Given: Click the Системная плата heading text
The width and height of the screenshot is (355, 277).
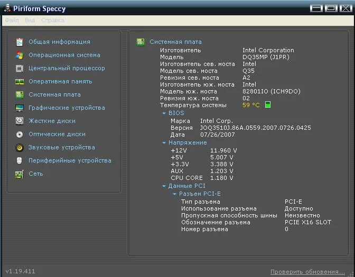Looking at the screenshot, I should click(x=175, y=42).
